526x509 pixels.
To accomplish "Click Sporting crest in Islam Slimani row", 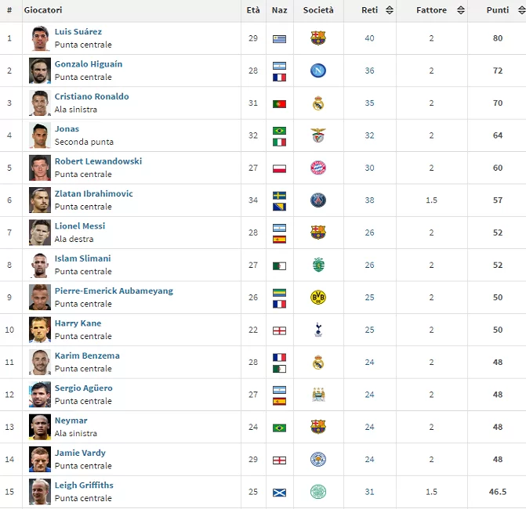I will coord(317,265).
